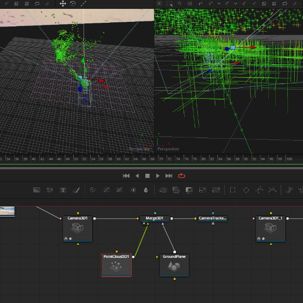Play the sequence forward
This screenshot has width=303, height=303.
click(158, 176)
